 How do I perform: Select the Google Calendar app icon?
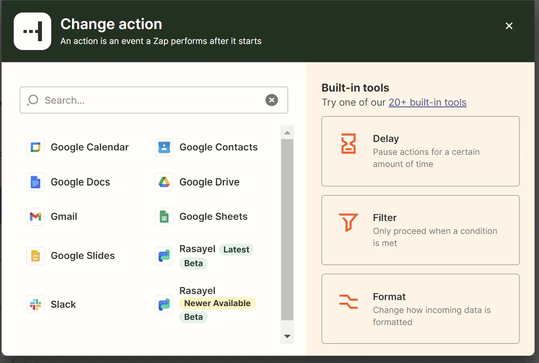36,147
